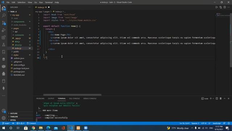The image size is (232, 131).
Task: Change the JavaScript language mode
Action: 217,123
